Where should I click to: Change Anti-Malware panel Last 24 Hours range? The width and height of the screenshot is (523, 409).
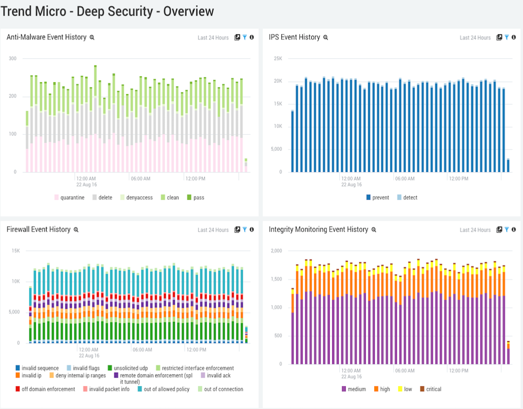click(x=213, y=38)
